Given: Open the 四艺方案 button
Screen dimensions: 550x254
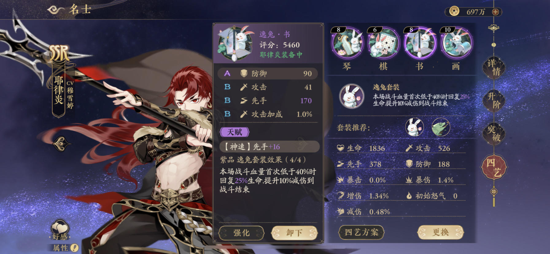Looking at the screenshot, I should click(x=361, y=232).
